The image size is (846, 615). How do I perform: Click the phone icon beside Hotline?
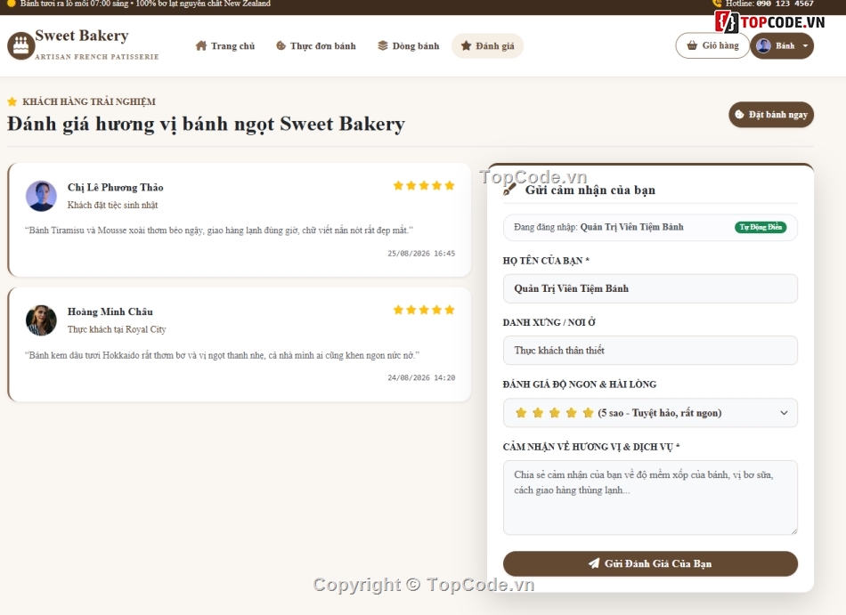click(x=717, y=4)
